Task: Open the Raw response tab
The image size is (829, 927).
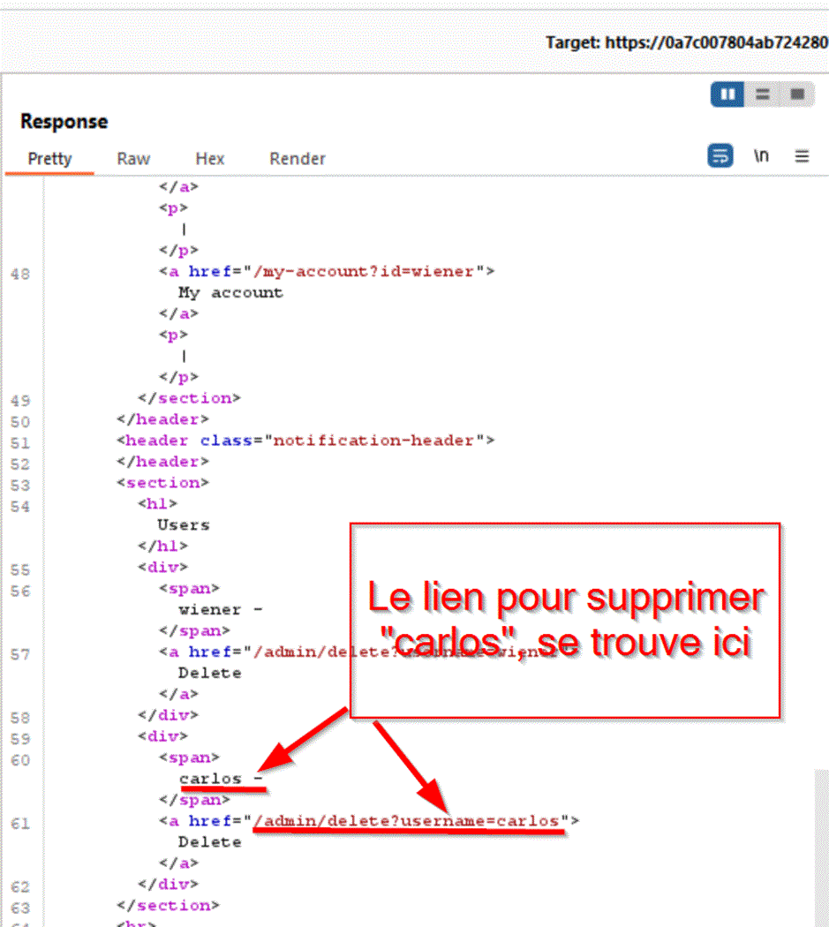Action: [x=133, y=159]
